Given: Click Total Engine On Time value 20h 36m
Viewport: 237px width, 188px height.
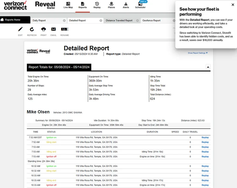Looking at the screenshot, I should coord(33,81).
